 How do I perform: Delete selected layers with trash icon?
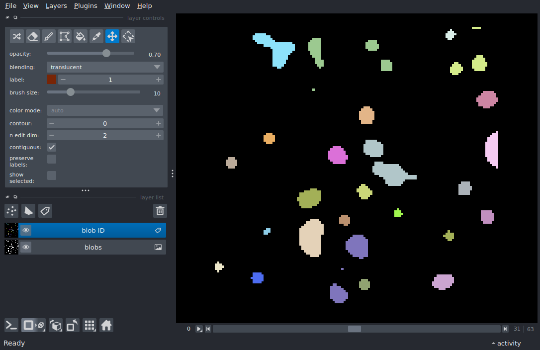(x=160, y=211)
